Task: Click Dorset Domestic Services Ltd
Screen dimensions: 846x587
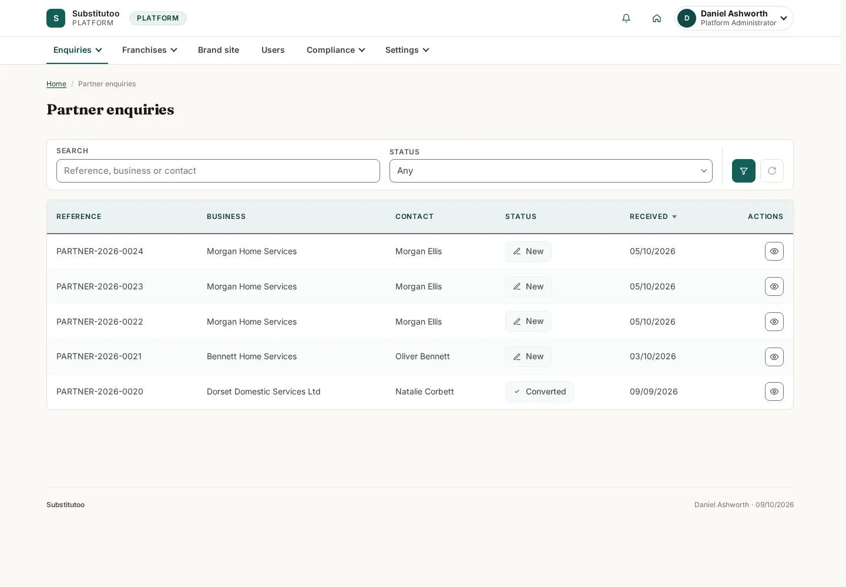Action: click(x=264, y=392)
